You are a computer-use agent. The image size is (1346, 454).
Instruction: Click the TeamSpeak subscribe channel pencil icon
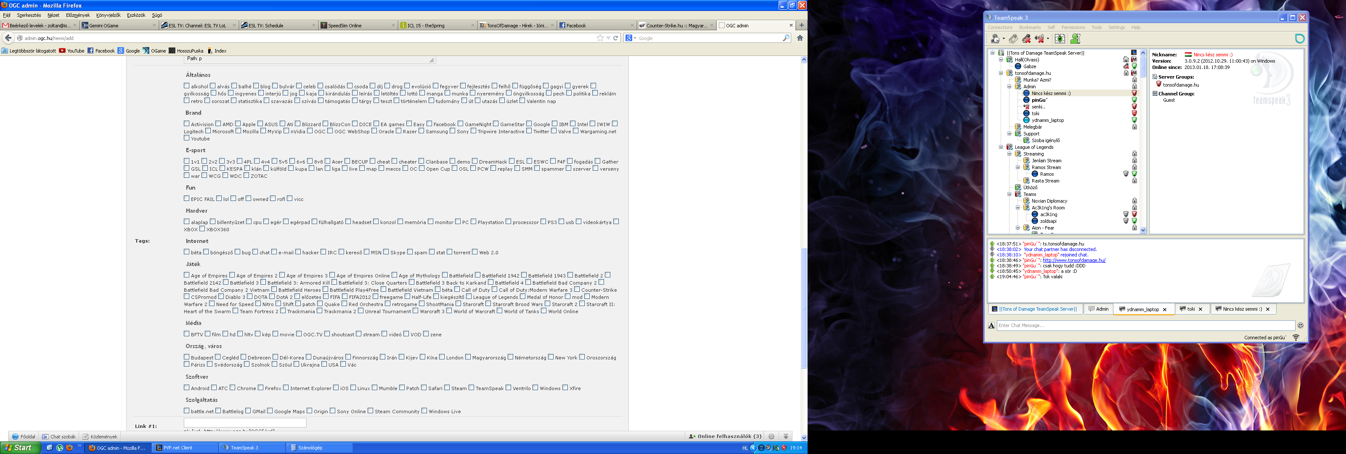coord(1013,39)
